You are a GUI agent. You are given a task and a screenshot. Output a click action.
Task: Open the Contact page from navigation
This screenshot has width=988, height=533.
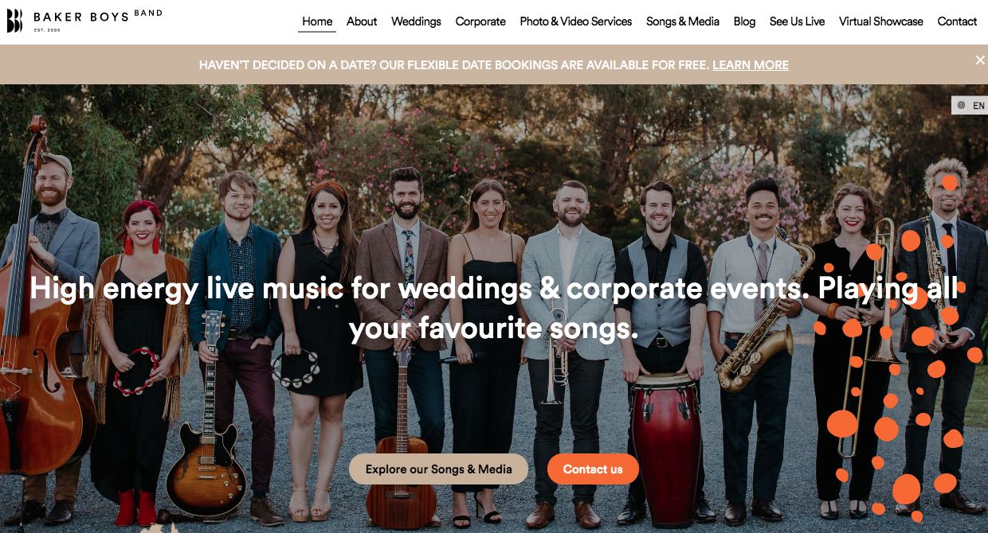957,21
